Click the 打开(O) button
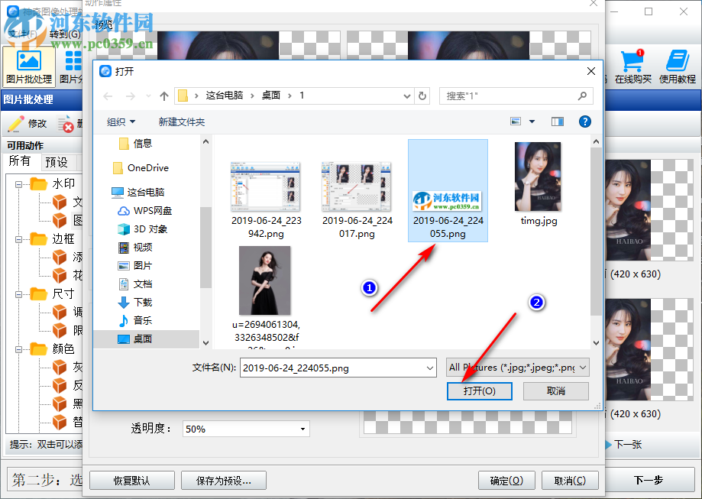The image size is (702, 499). tap(480, 391)
